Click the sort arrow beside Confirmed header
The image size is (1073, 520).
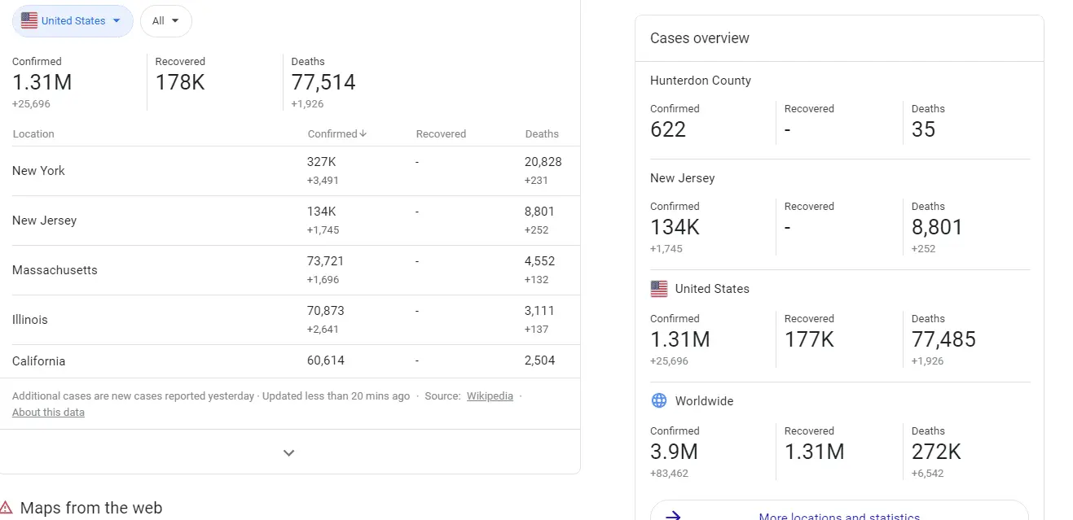[x=363, y=133]
